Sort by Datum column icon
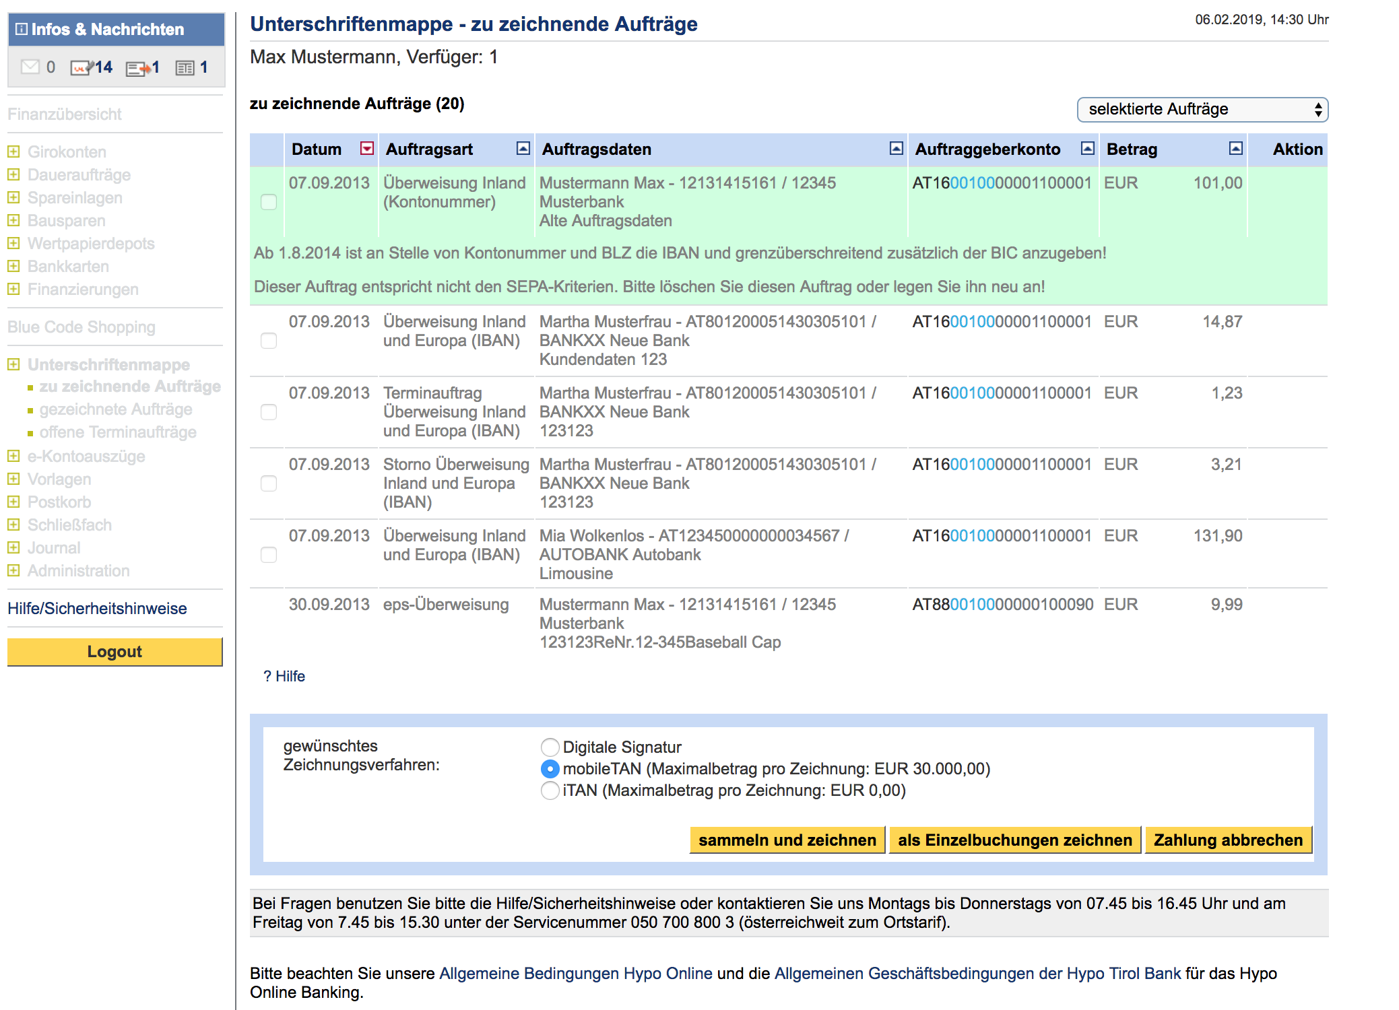Image resolution: width=1399 pixels, height=1010 pixels. point(366,149)
